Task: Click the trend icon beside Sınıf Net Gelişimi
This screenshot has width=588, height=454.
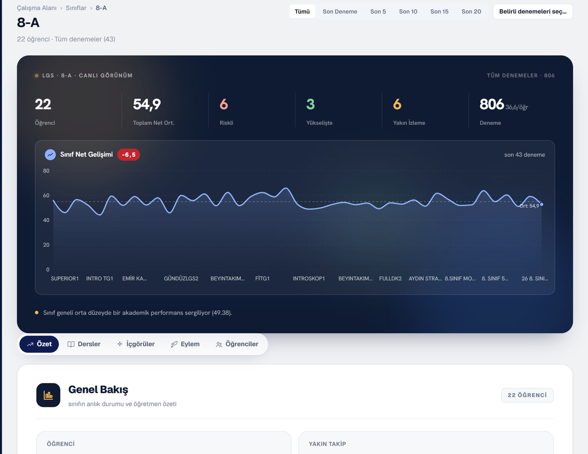Action: point(50,155)
